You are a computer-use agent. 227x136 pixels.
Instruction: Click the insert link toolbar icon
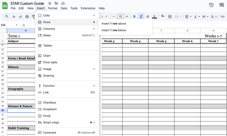coord(222,16)
